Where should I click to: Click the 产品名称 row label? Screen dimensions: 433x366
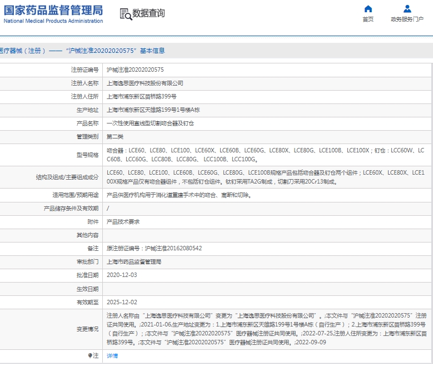(87, 123)
